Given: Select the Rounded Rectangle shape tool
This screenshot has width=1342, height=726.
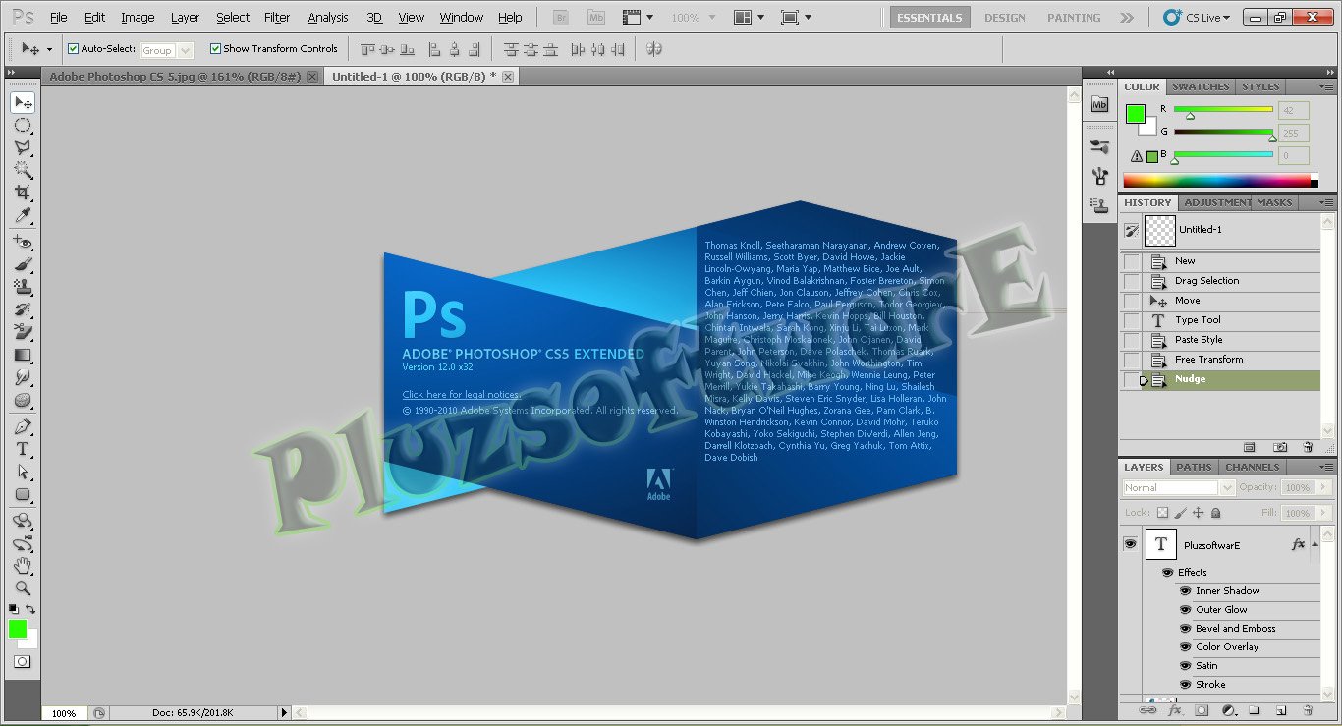Looking at the screenshot, I should click(23, 494).
